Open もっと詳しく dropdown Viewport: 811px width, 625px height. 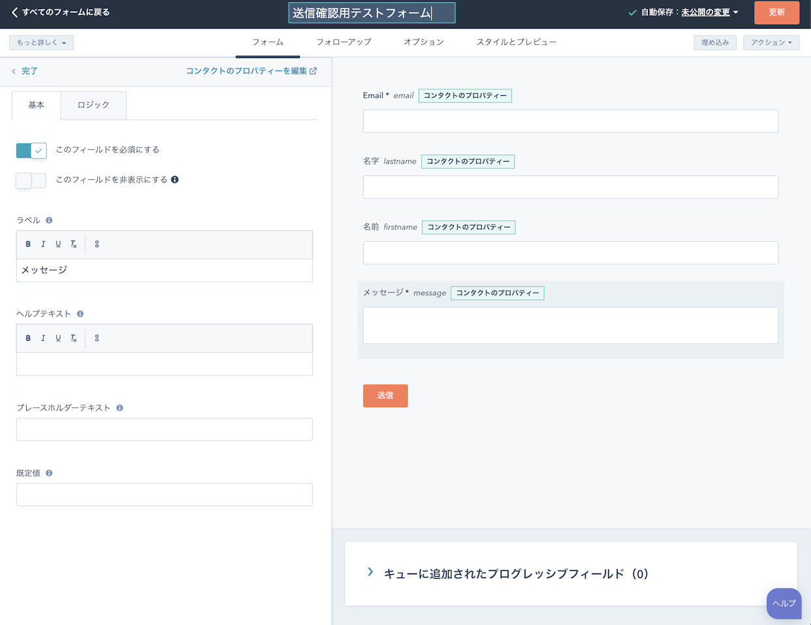click(x=41, y=43)
